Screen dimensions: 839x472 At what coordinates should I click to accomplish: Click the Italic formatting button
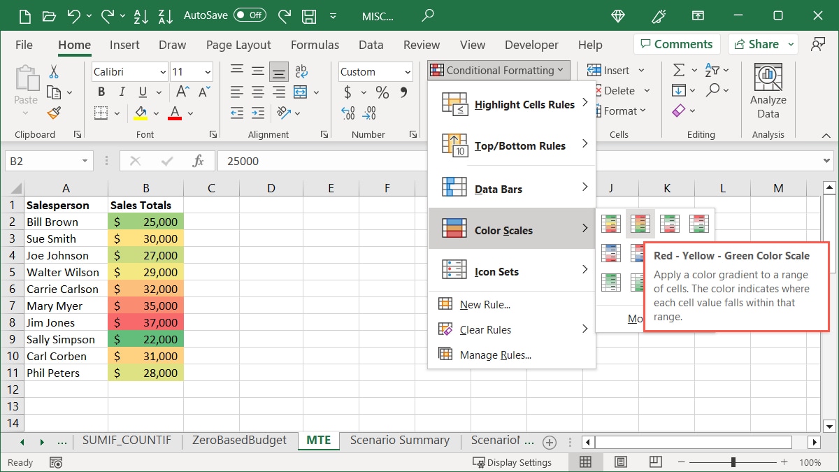(x=122, y=92)
